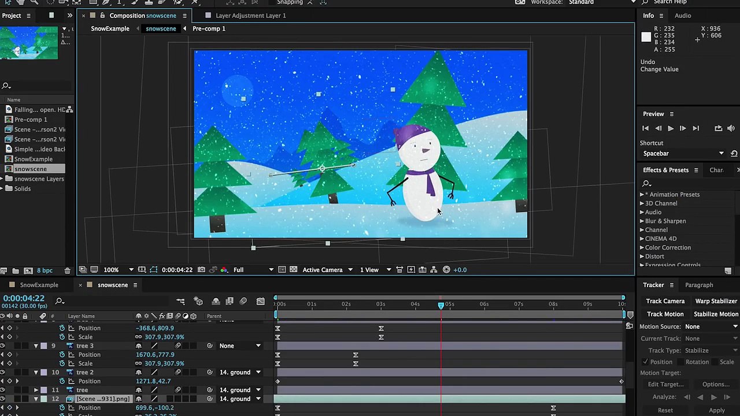
Task: Expand the Blur & Sharpen effects category
Action: point(642,221)
